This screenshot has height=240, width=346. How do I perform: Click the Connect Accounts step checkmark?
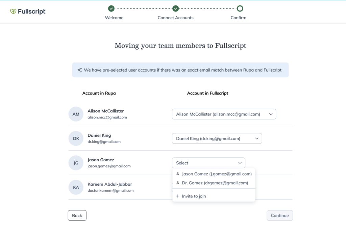[x=175, y=9]
